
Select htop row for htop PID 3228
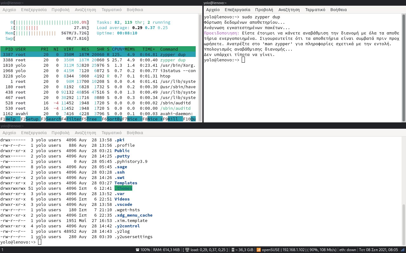point(98,76)
